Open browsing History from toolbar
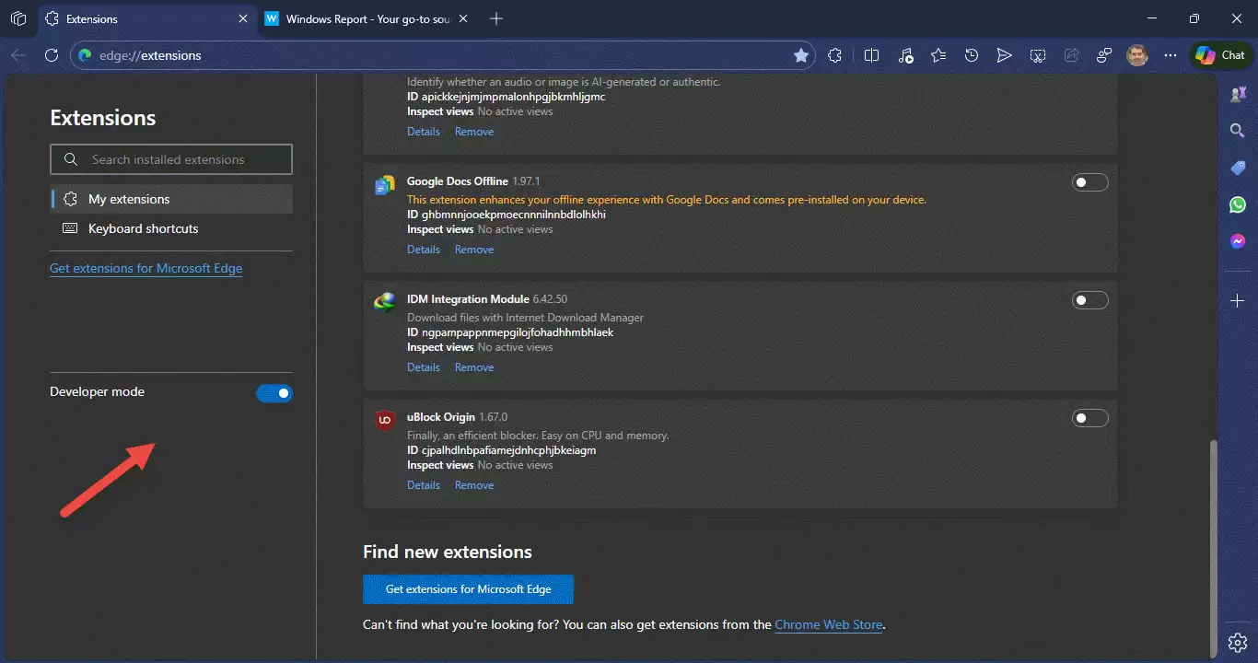Screen dimensions: 1258x663 pos(971,55)
